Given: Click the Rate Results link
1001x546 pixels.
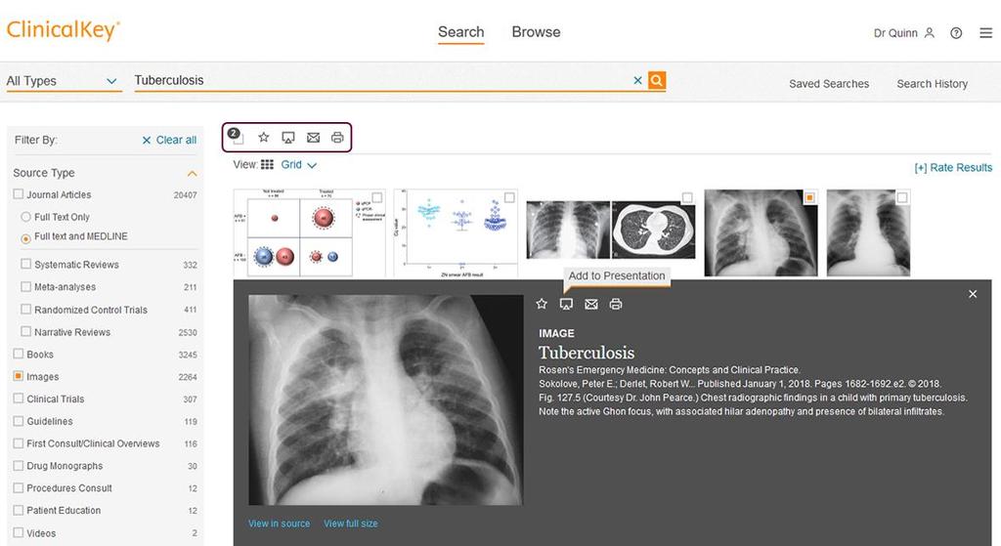Looking at the screenshot, I should click(x=953, y=167).
